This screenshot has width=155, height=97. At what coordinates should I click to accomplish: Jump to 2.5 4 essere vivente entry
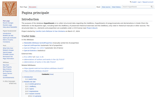[33, 94]
